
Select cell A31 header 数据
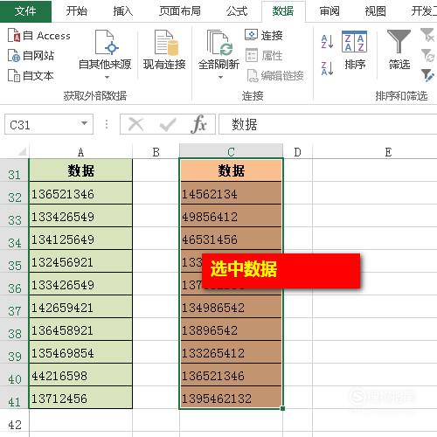[x=80, y=170]
